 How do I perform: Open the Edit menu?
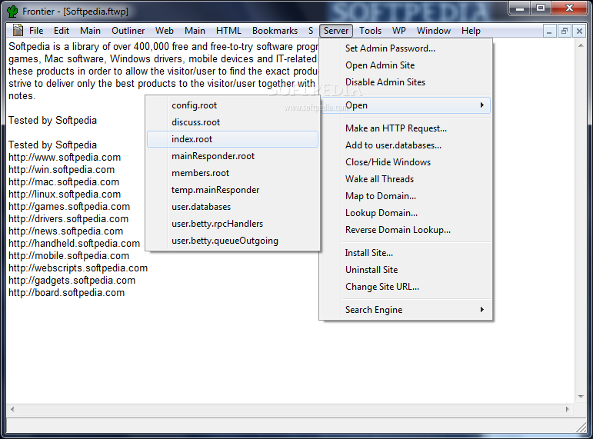62,31
